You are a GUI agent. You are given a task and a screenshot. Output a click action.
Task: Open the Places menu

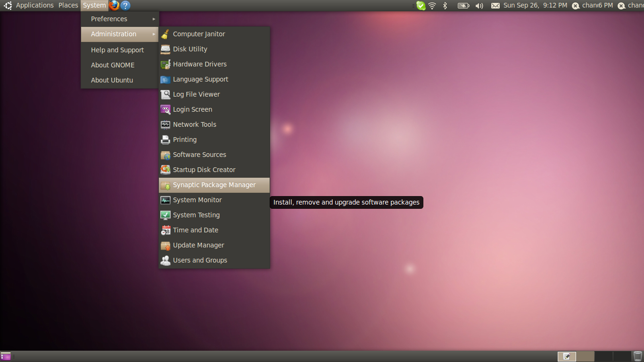pos(68,5)
